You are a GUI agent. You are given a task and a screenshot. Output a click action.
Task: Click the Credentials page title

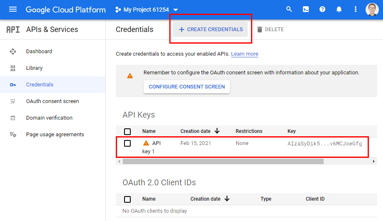point(134,29)
